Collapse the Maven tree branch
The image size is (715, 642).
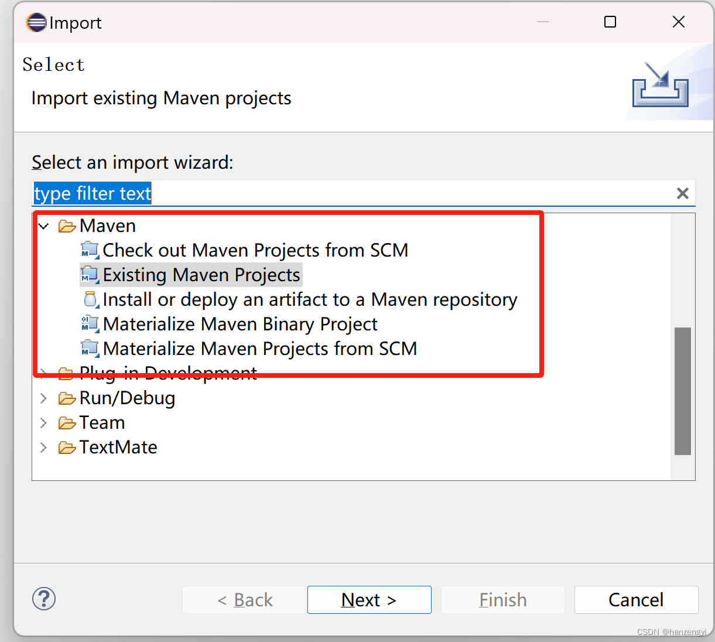pos(43,226)
